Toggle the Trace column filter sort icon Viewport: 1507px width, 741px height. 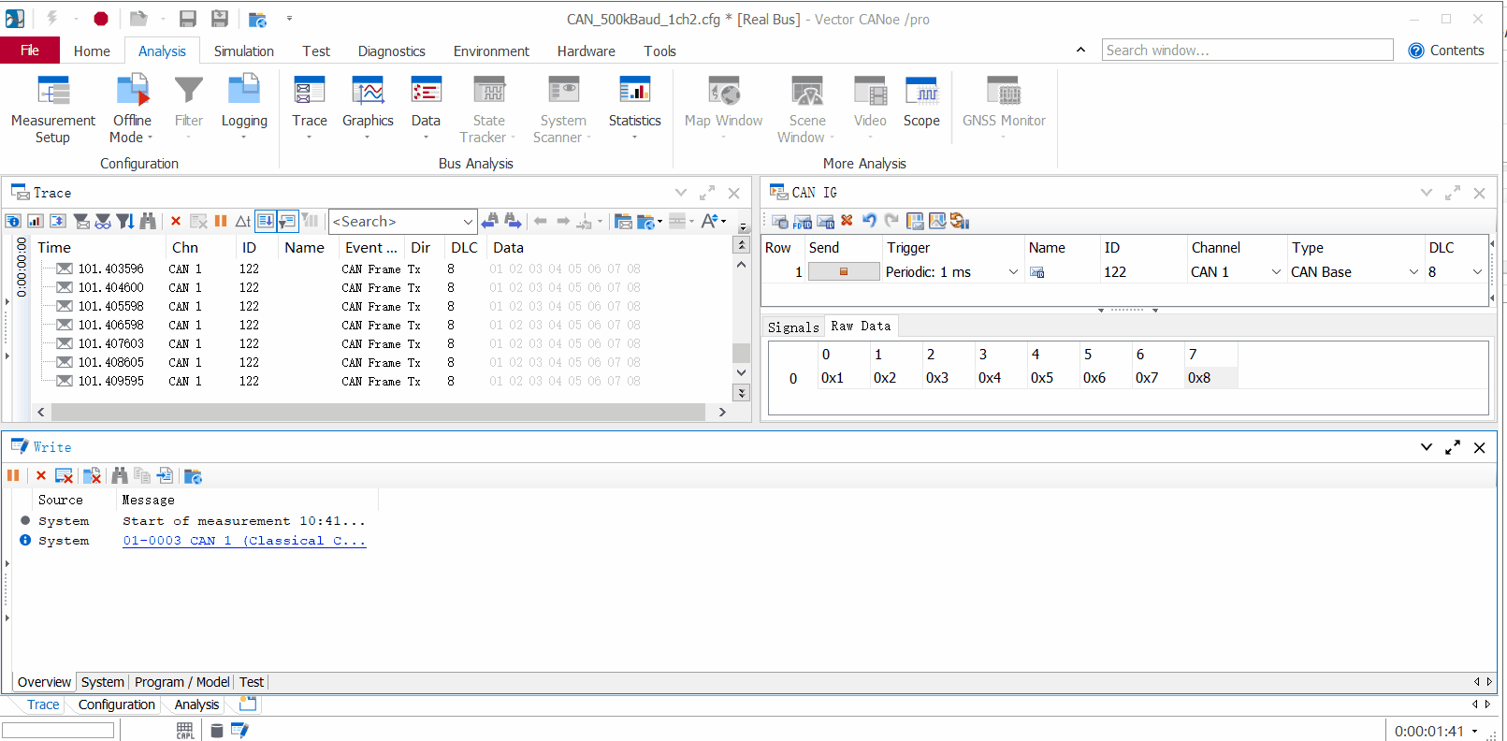point(124,222)
